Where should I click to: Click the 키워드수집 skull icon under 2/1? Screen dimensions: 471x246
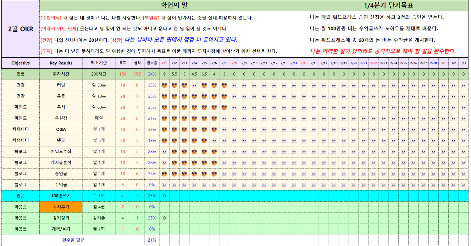[x=164, y=152]
